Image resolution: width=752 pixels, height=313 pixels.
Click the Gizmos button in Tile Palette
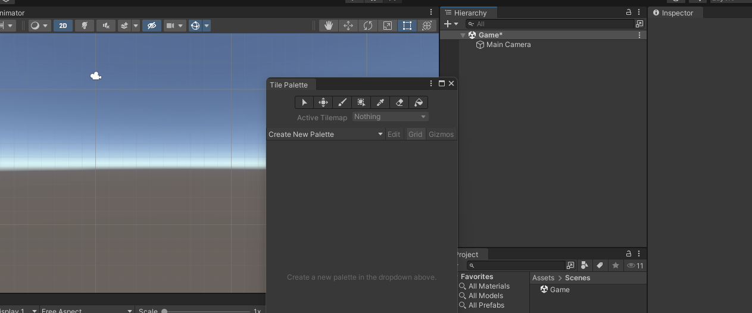tap(441, 134)
